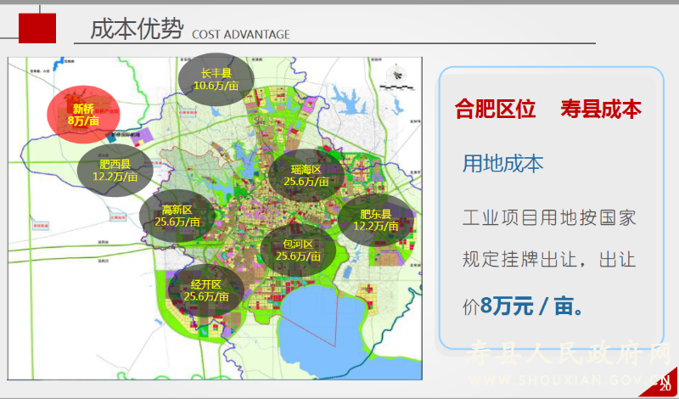The width and height of the screenshot is (679, 399).
Task: Click the 合肥区位 heading
Action: pos(495,109)
